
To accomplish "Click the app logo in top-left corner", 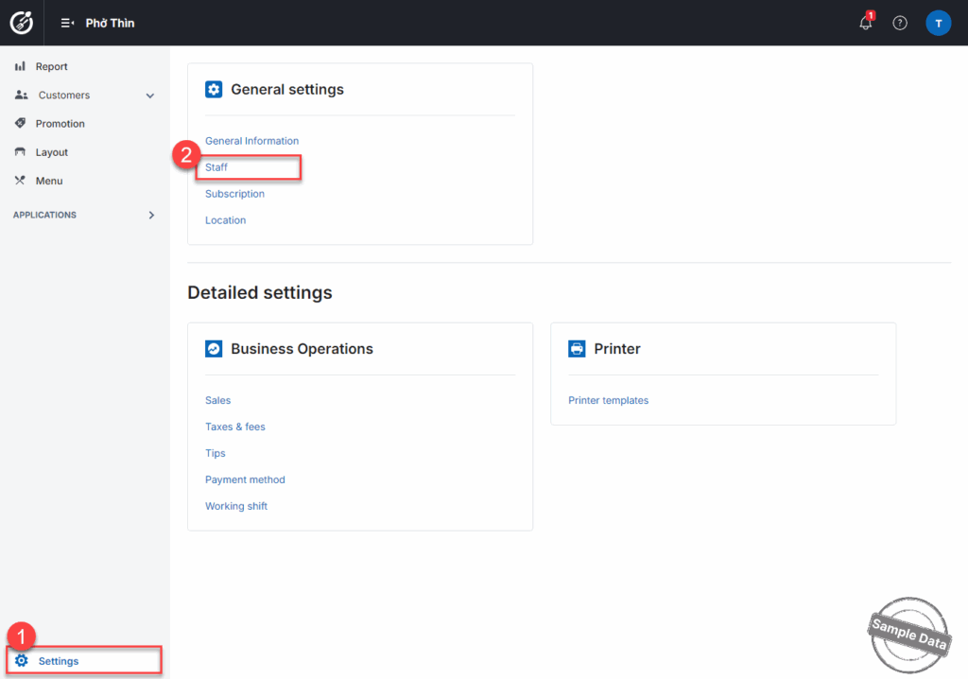I will [22, 23].
